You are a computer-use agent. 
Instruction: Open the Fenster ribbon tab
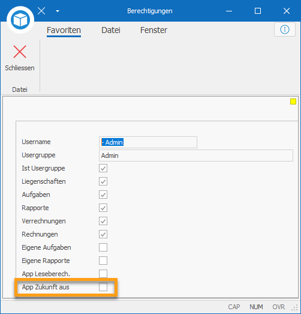coord(153,30)
